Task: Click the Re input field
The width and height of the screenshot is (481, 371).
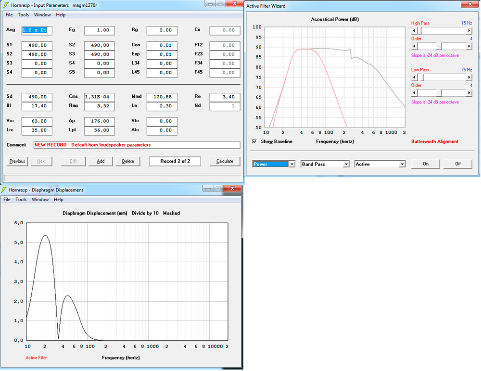Action: [225, 97]
